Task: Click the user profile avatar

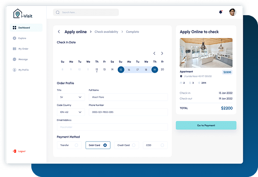Action: pyautogui.click(x=232, y=12)
